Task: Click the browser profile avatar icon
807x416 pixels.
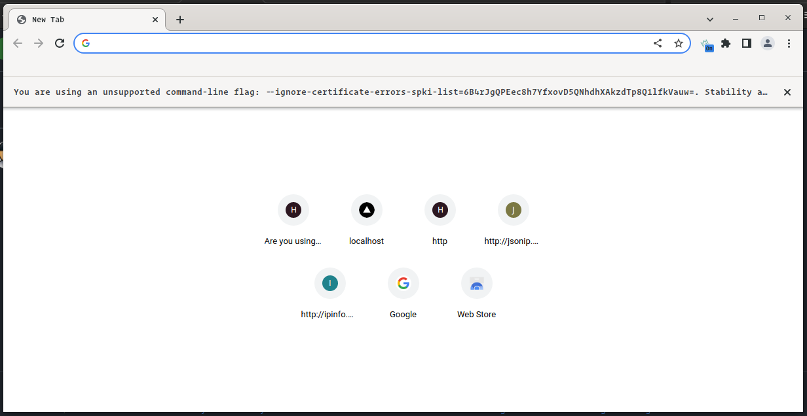Action: pos(767,43)
